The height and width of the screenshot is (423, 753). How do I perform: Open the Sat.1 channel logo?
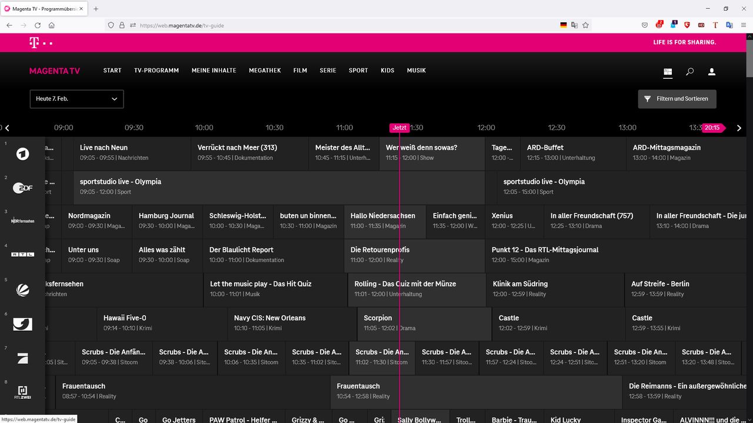[22, 289]
